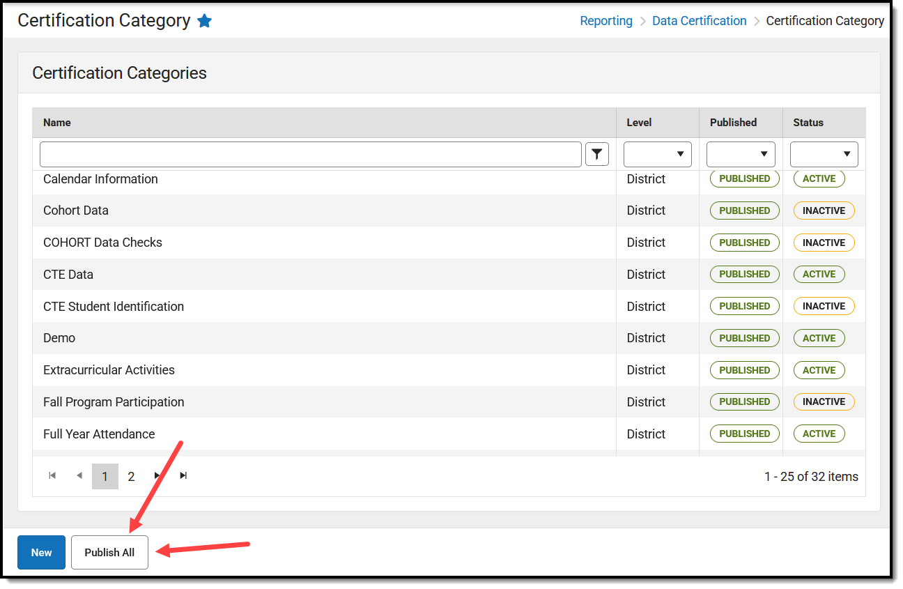Open the Reporting breadcrumb link

point(606,21)
